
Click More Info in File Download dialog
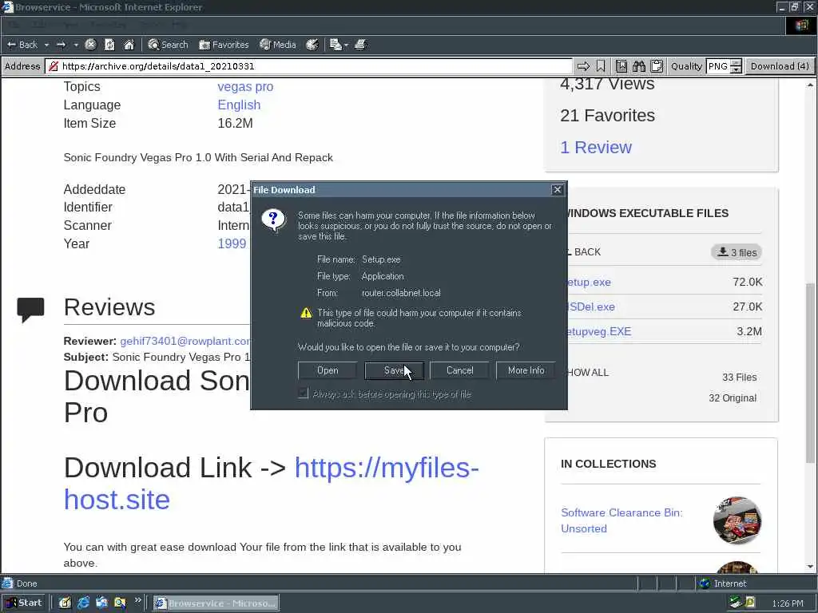pos(526,370)
